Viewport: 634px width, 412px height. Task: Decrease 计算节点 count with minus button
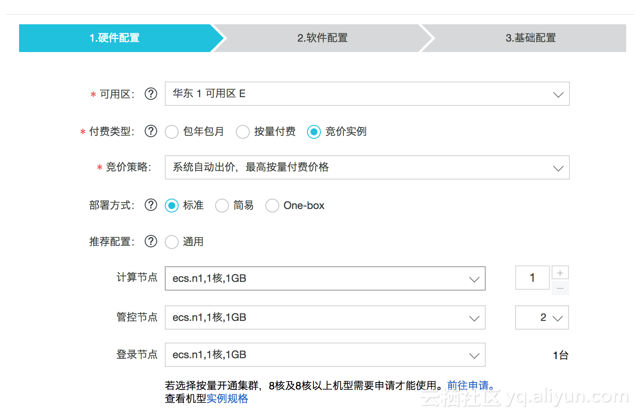[x=560, y=288]
